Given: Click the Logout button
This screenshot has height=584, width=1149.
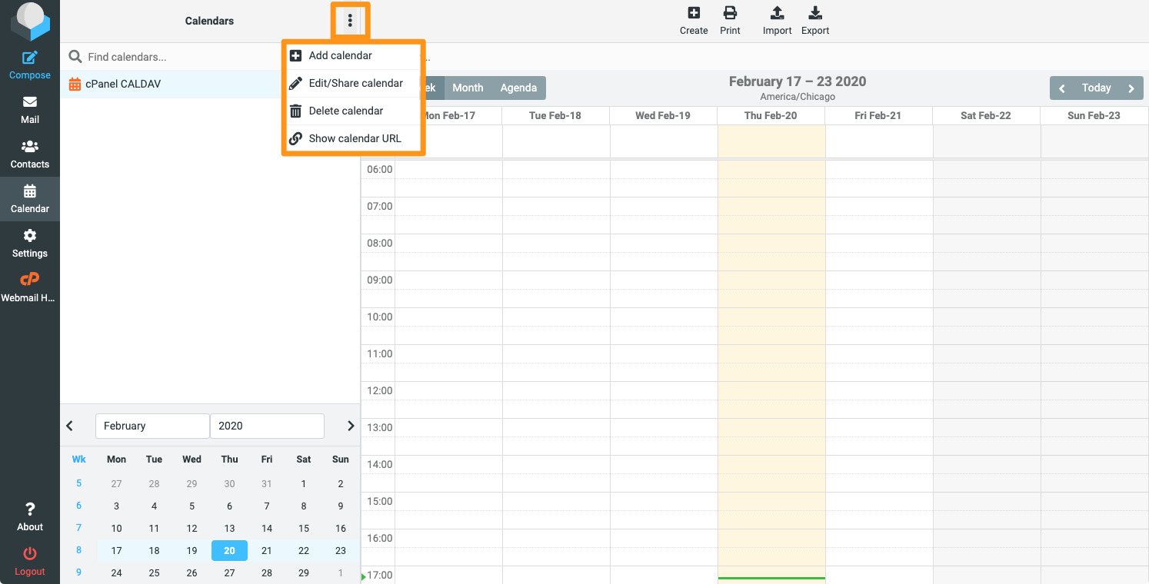Looking at the screenshot, I should pyautogui.click(x=30, y=561).
